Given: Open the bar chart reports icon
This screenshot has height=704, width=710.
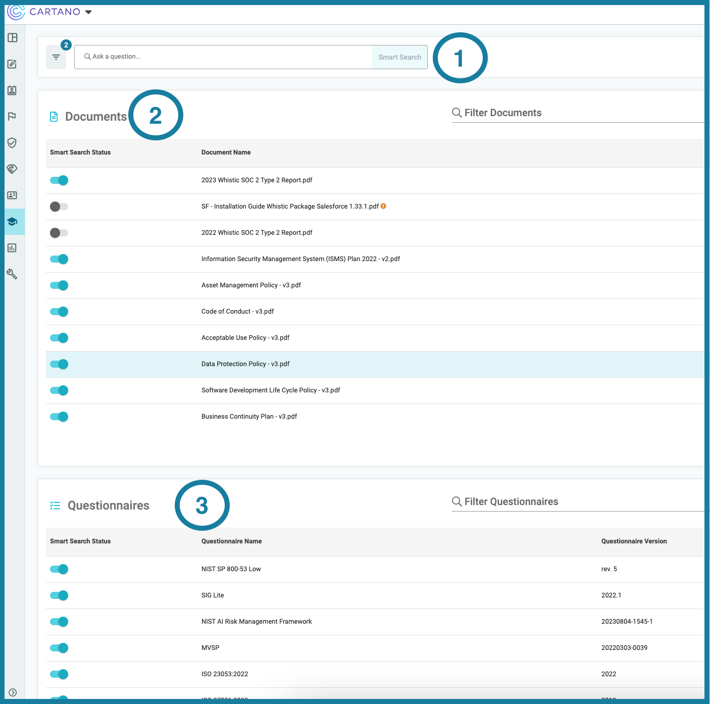Looking at the screenshot, I should [13, 248].
